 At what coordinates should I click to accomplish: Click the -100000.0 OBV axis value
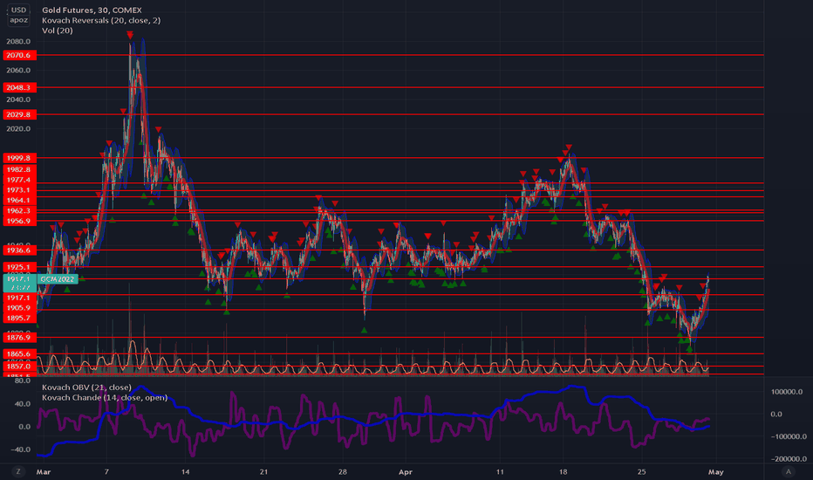tap(788, 436)
